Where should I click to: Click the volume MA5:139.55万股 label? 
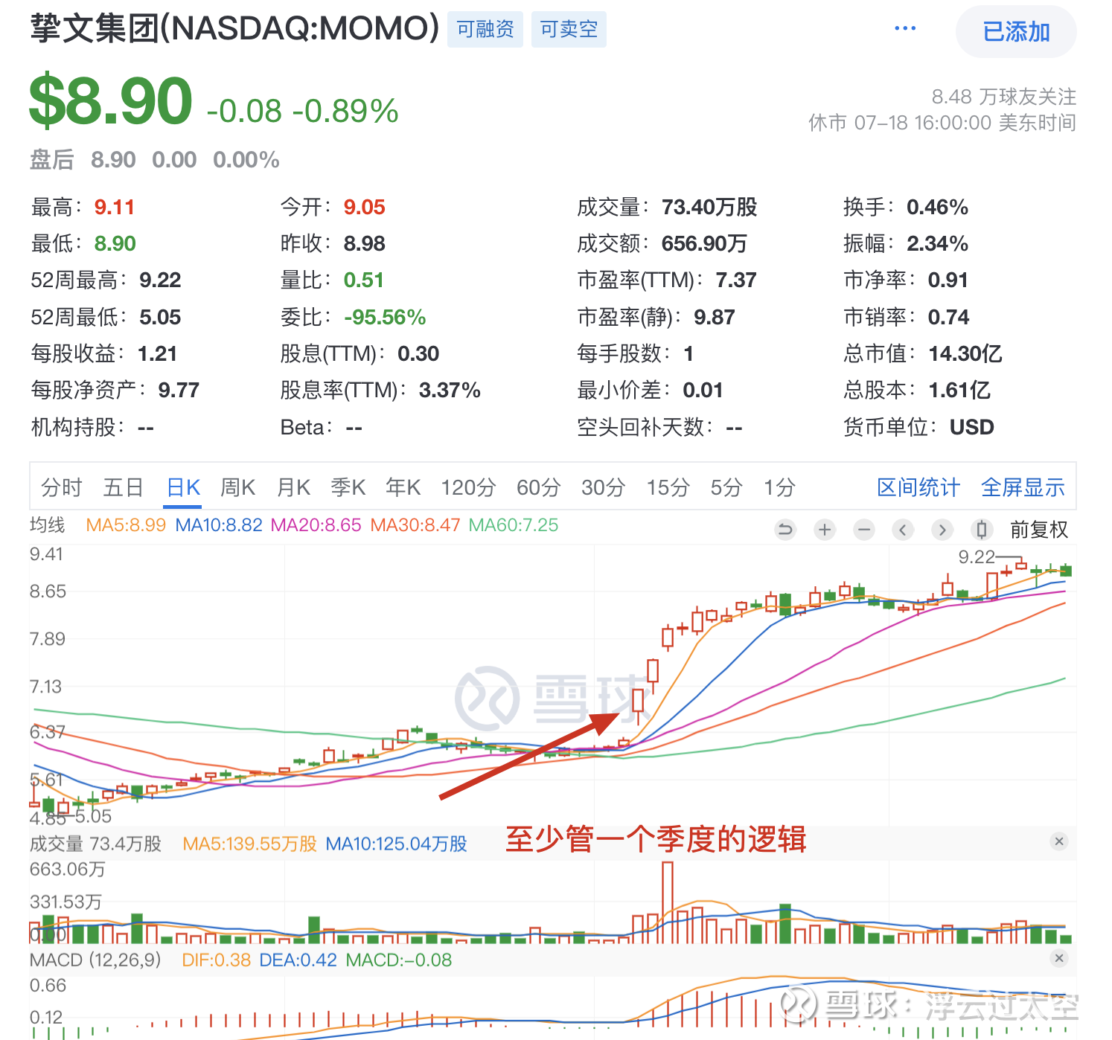249,844
